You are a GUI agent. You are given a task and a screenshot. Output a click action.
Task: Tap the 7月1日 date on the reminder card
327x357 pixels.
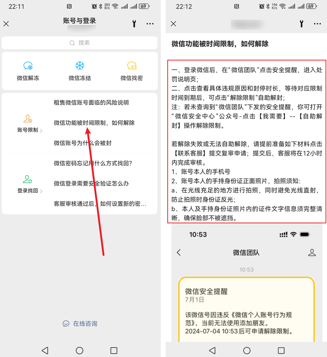tap(194, 299)
